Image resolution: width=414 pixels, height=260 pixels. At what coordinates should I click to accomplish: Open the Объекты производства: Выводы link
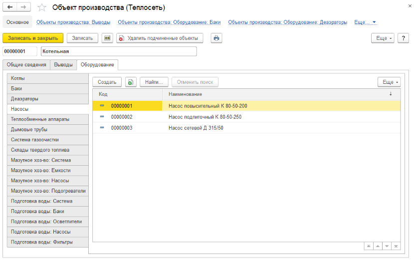coord(73,22)
